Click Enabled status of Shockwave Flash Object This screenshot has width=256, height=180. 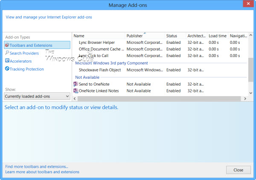coord(173,70)
